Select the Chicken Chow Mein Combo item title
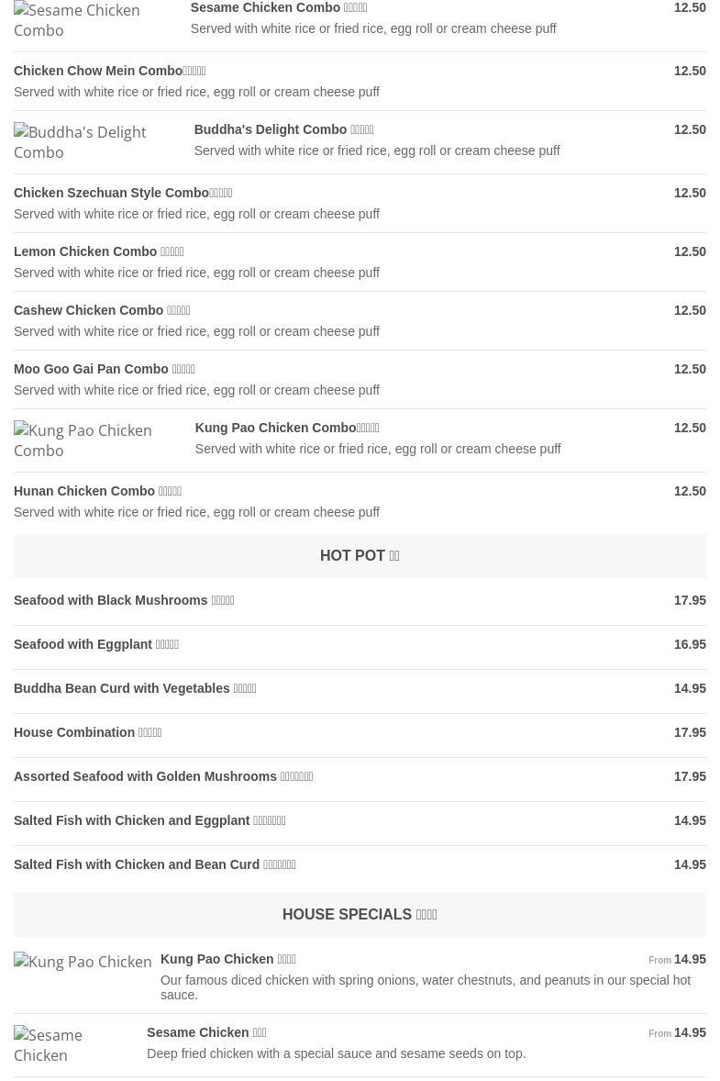 [110, 71]
